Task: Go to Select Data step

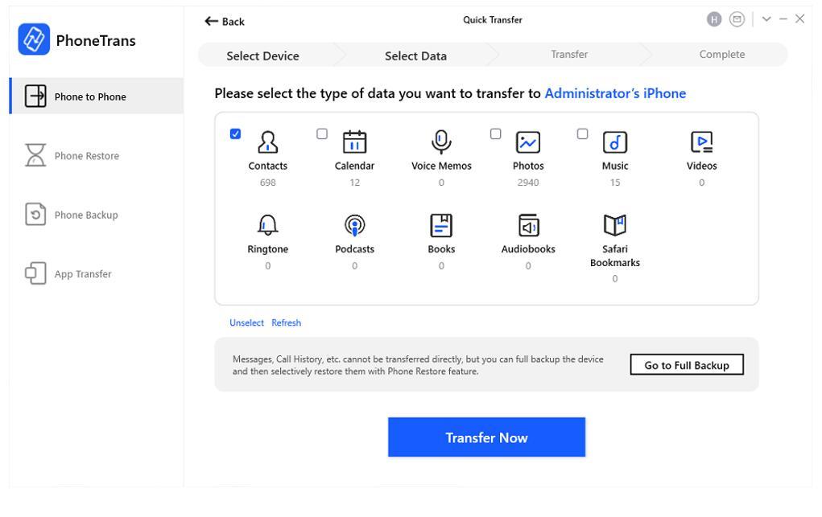Action: pos(415,55)
